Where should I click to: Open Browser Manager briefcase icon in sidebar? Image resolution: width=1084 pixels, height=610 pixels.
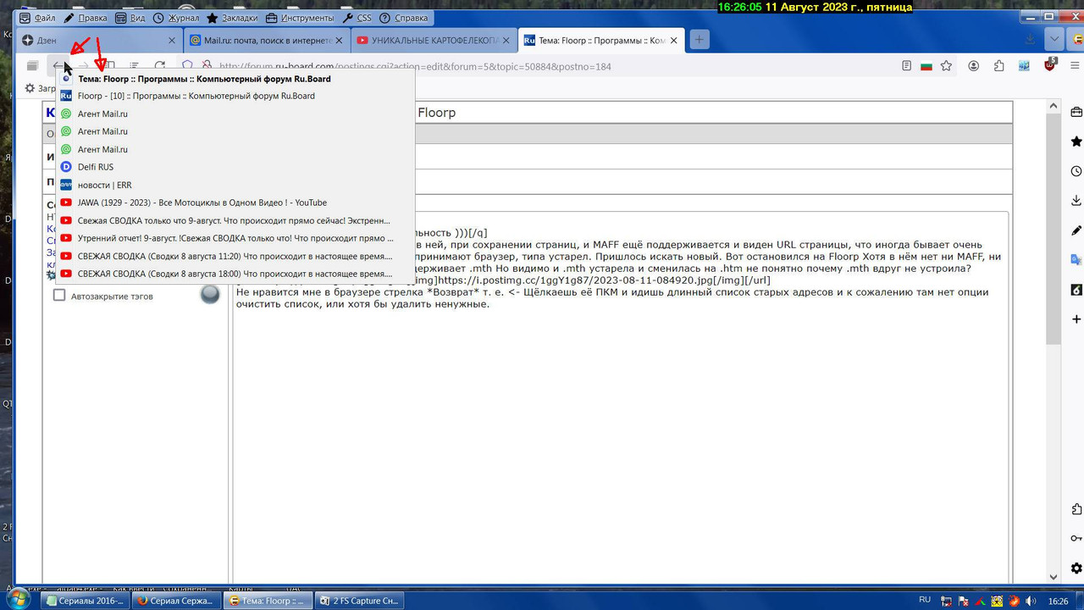[x=1076, y=112]
